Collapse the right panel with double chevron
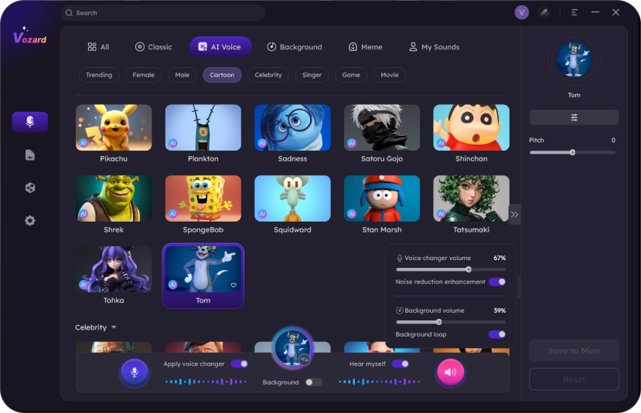641x413 pixels. pyautogui.click(x=514, y=215)
